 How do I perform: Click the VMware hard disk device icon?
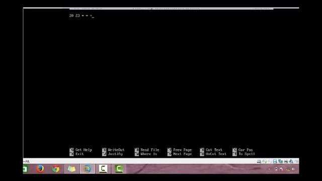click(x=259, y=162)
